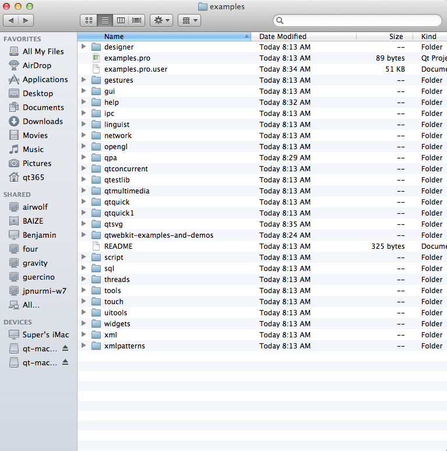Eject the first qt-mac volume

(x=65, y=348)
